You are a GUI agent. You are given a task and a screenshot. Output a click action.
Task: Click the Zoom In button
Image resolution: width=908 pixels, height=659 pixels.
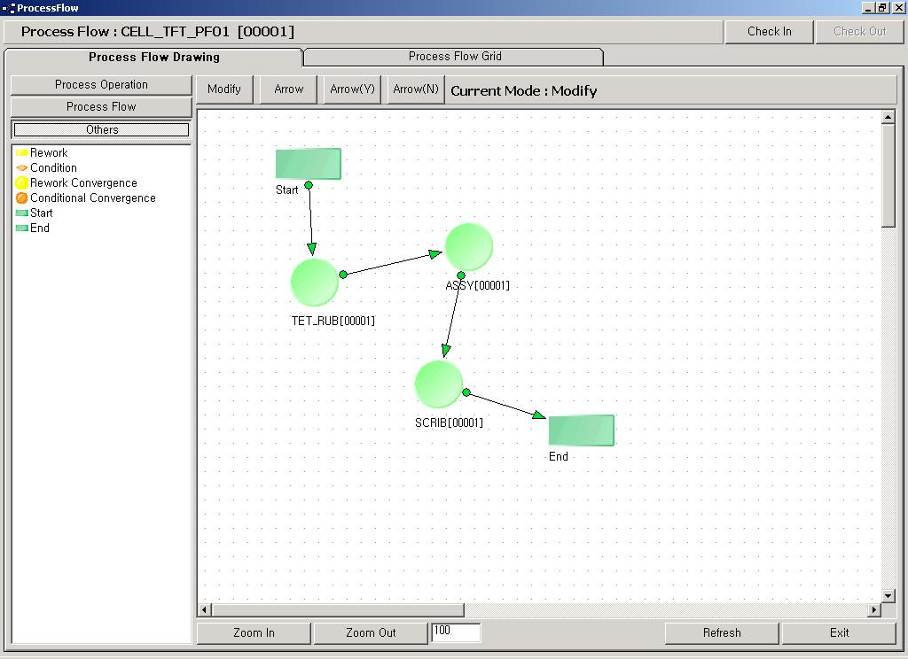click(x=254, y=633)
